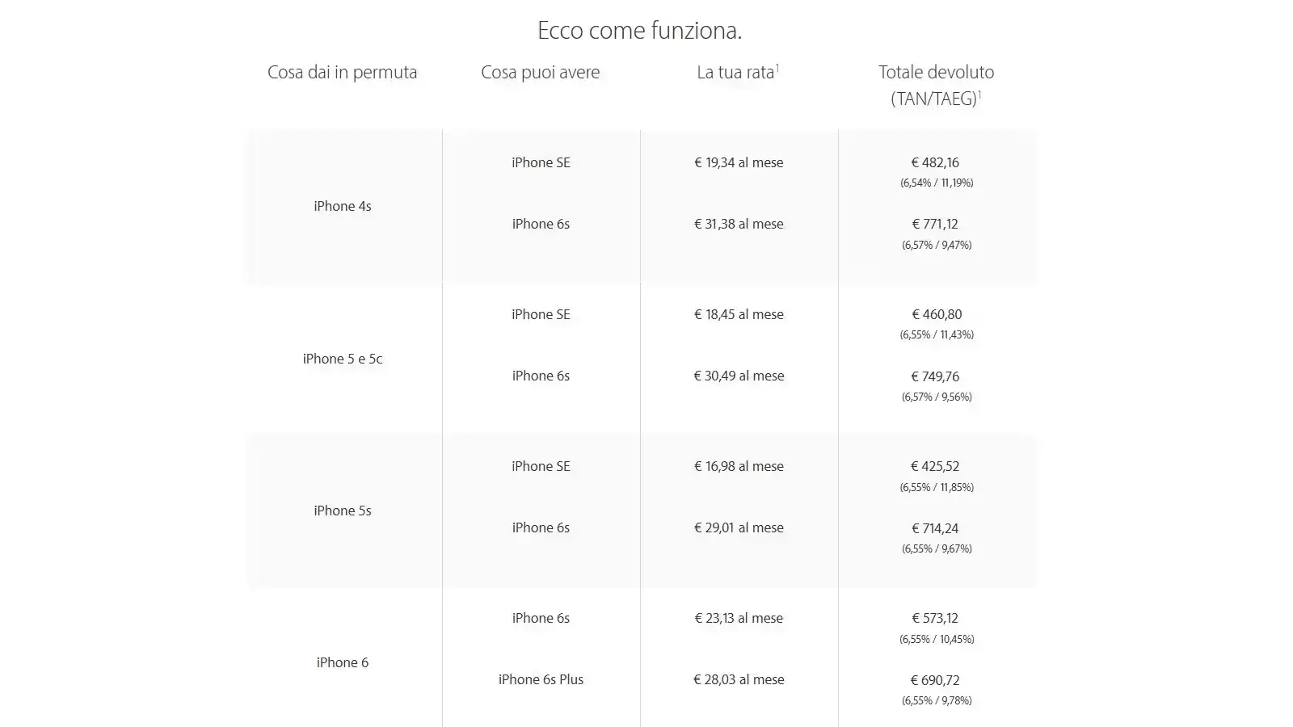1293x727 pixels.
Task: Click the "€ 28,03 al mese" rate
Action: coord(739,679)
